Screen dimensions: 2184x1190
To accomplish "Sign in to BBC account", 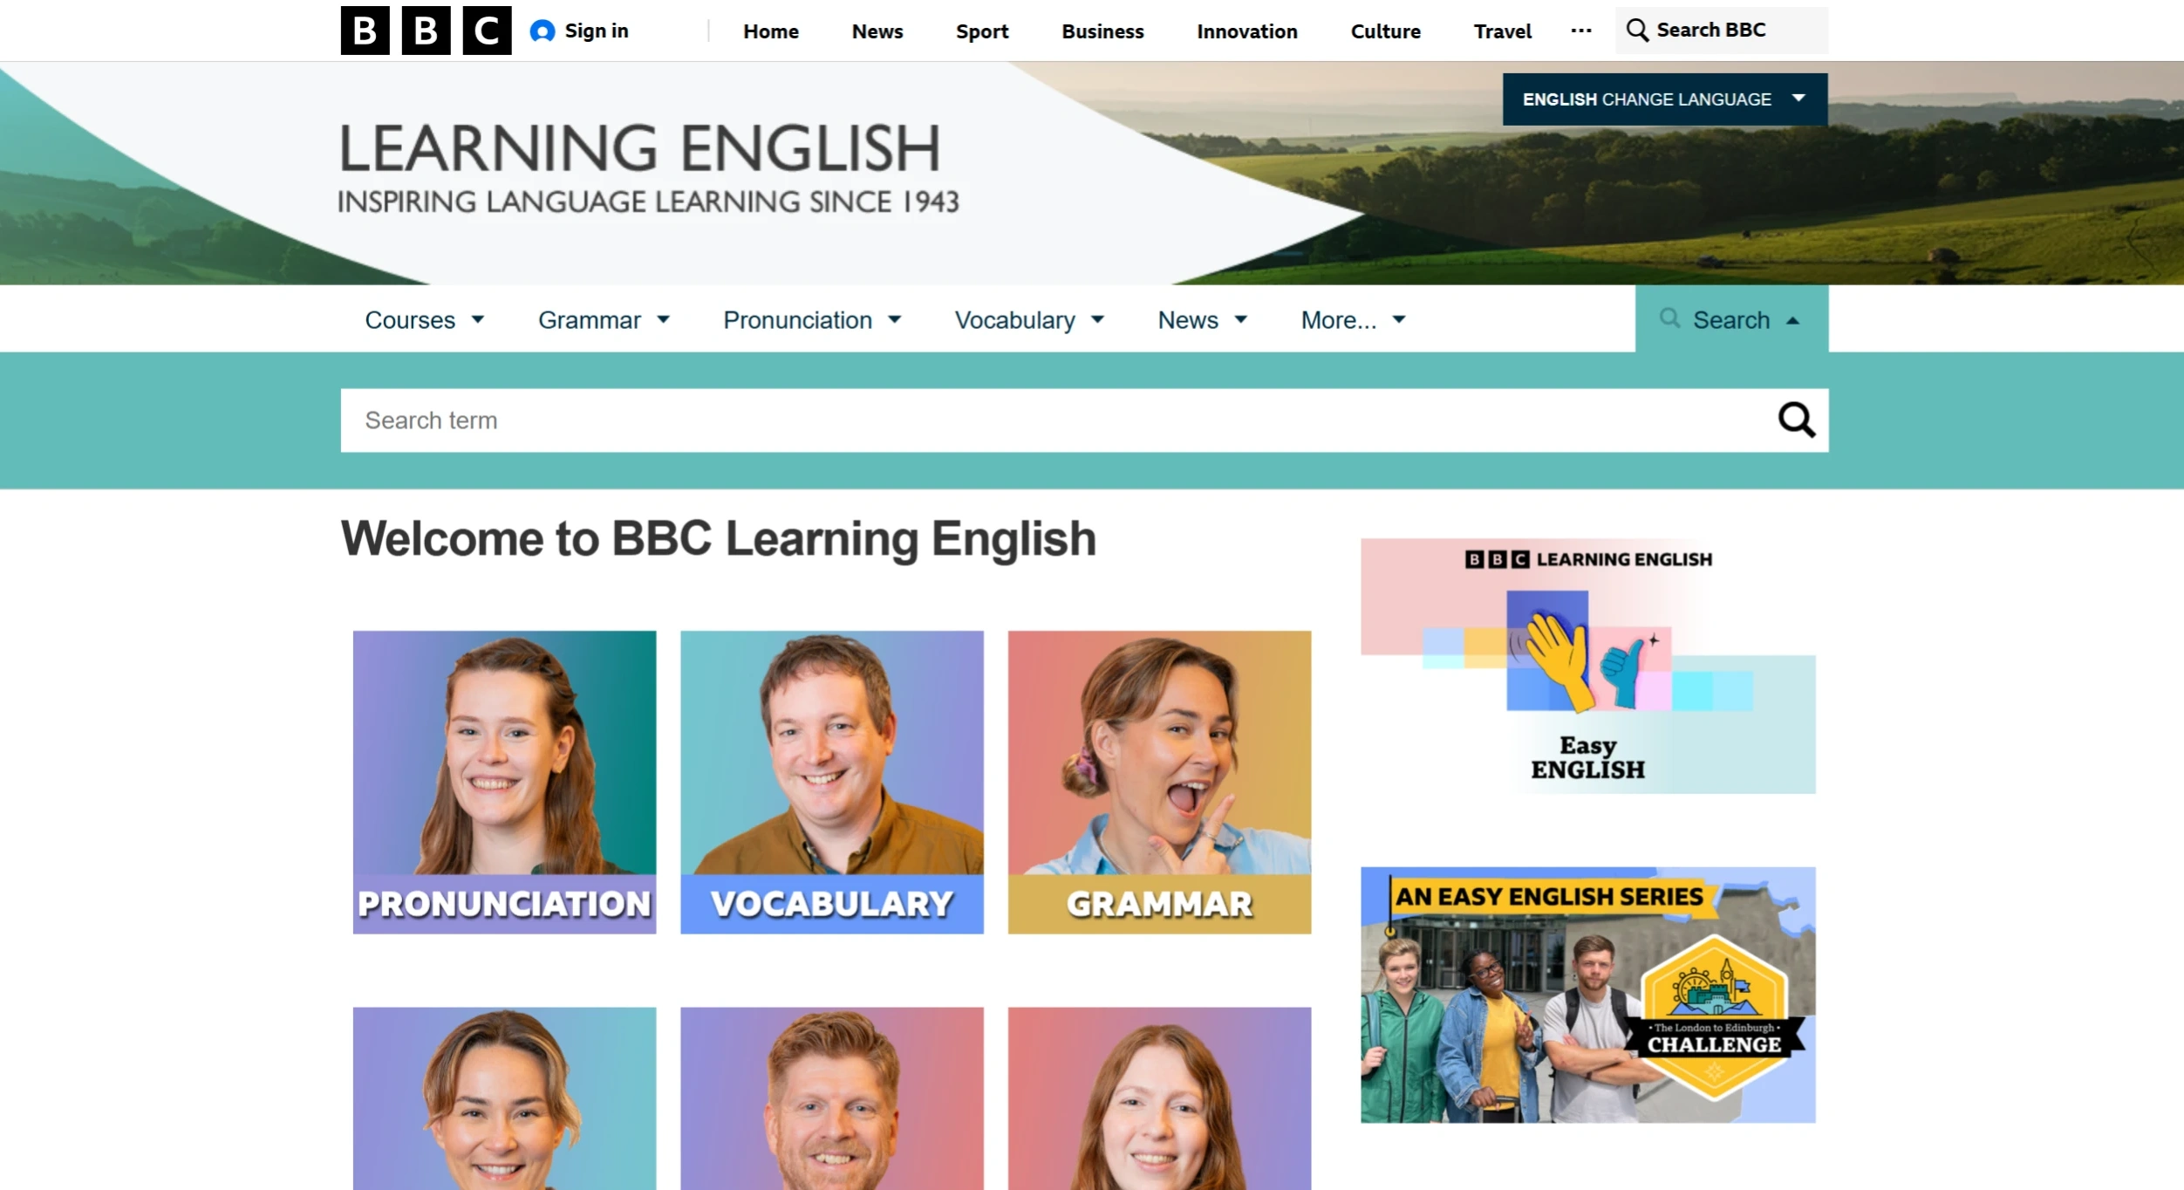I will (x=579, y=31).
